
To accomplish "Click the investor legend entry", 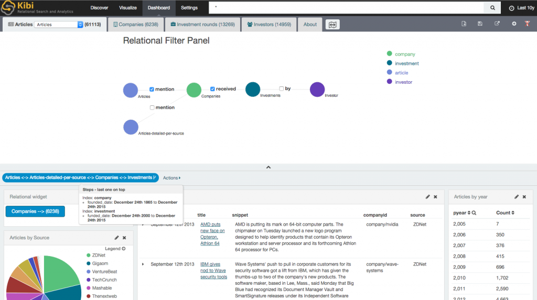I will pyautogui.click(x=399, y=82).
